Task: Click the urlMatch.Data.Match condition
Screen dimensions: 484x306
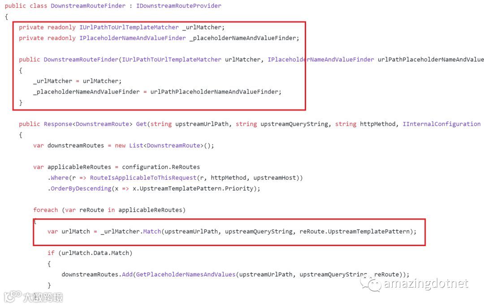Action: click(x=95, y=253)
